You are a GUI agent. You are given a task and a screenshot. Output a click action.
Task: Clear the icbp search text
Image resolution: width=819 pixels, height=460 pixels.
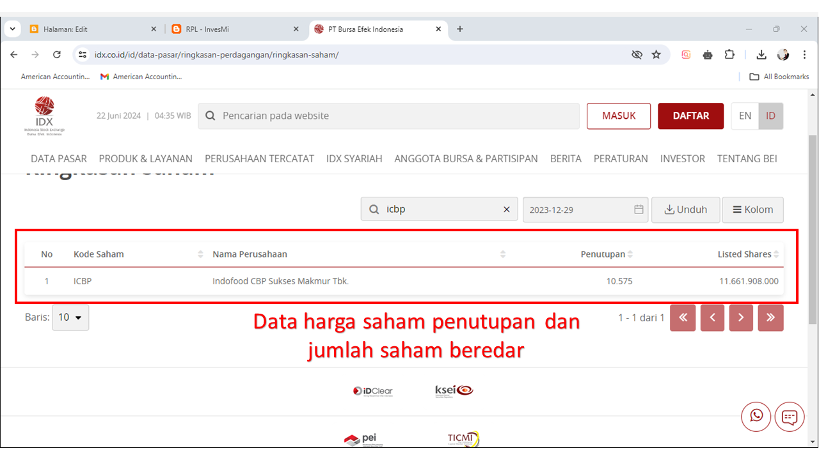[x=507, y=210]
